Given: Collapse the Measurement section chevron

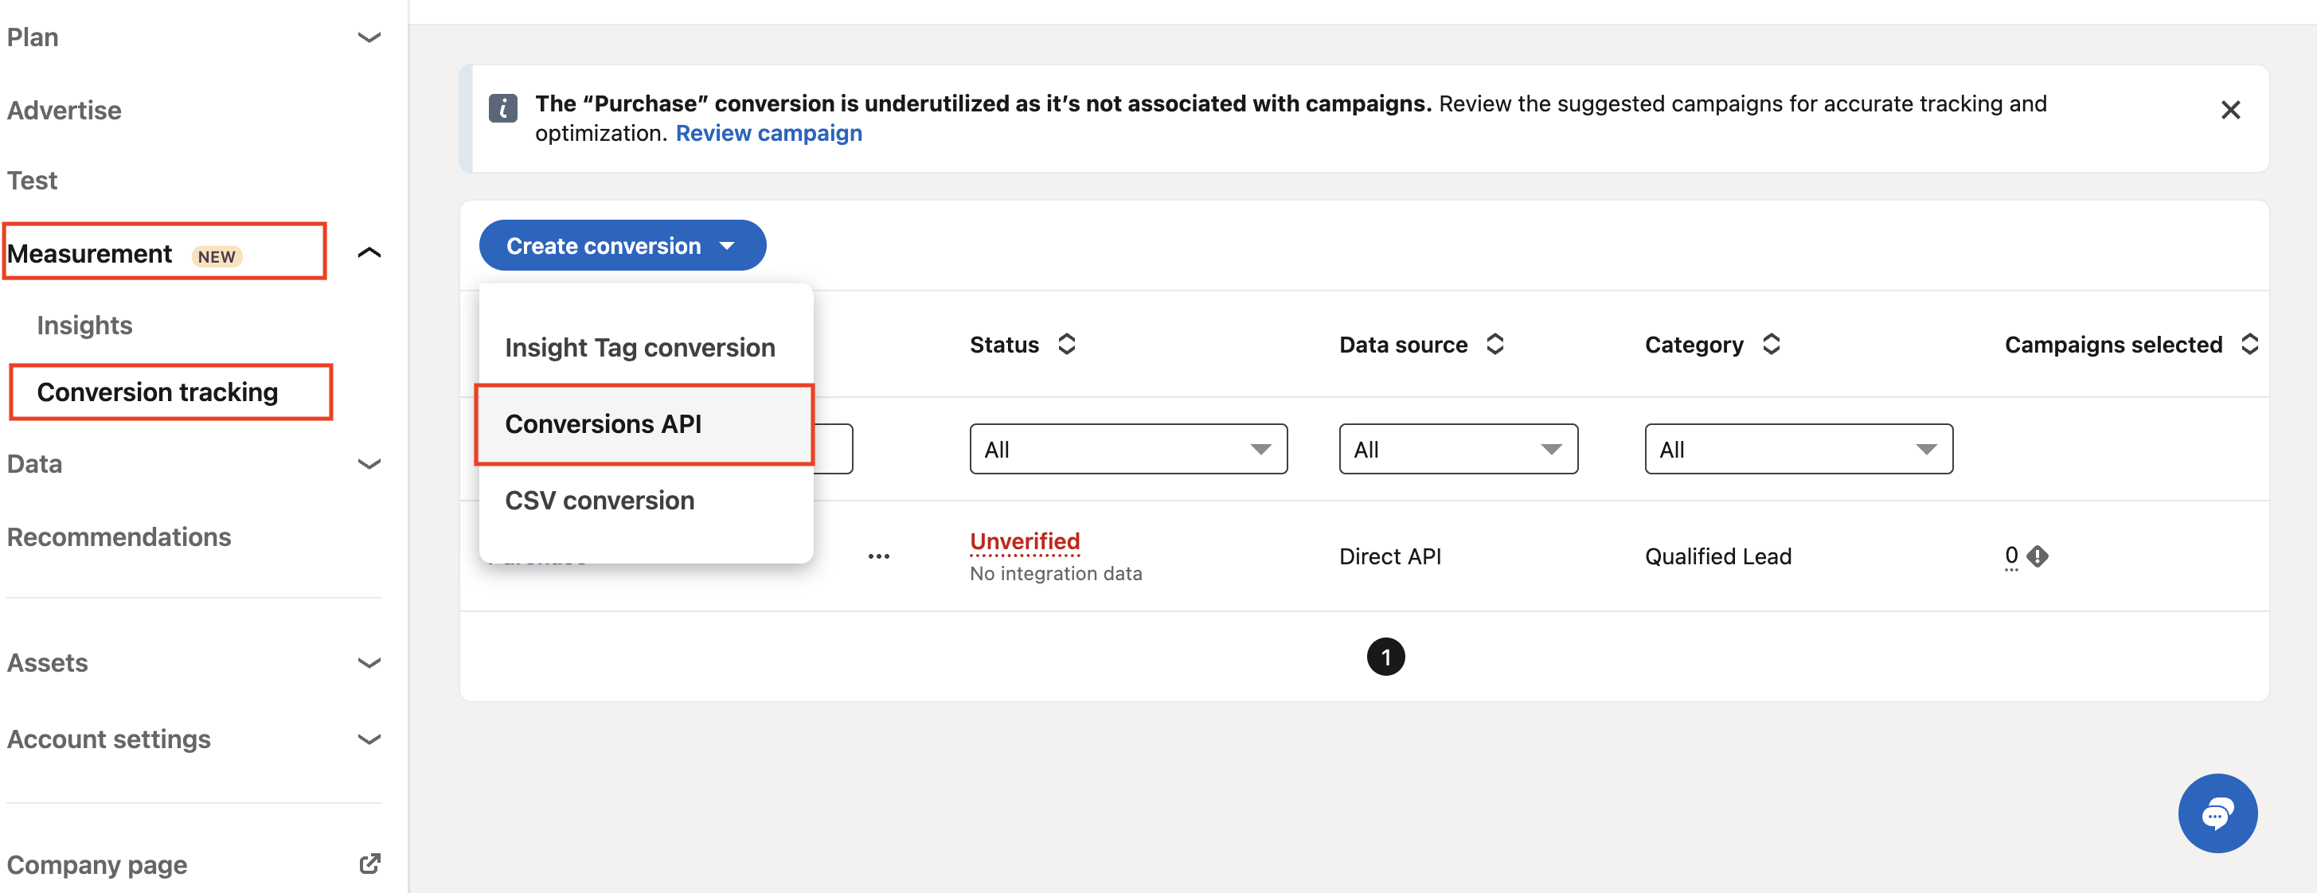Looking at the screenshot, I should (x=369, y=253).
